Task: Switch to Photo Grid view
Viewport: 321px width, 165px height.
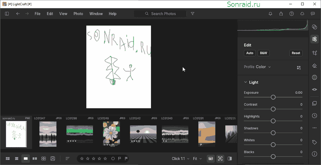Action: click(x=8, y=159)
